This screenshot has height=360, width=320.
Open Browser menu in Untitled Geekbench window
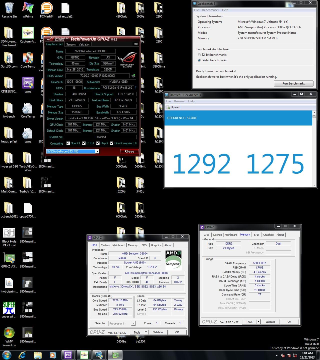[x=179, y=101]
